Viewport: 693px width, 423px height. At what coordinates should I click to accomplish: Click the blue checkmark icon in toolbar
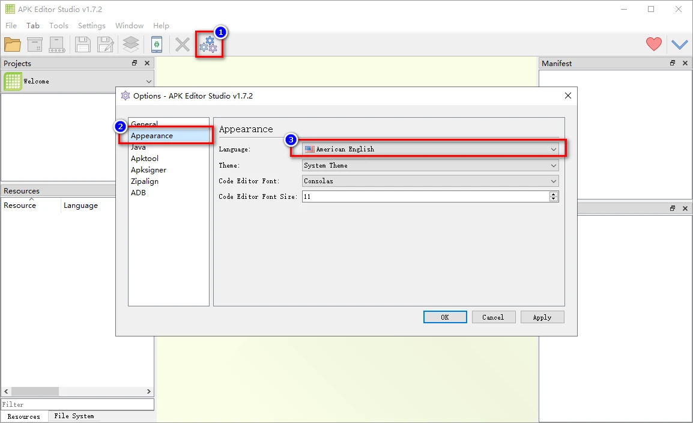point(679,44)
